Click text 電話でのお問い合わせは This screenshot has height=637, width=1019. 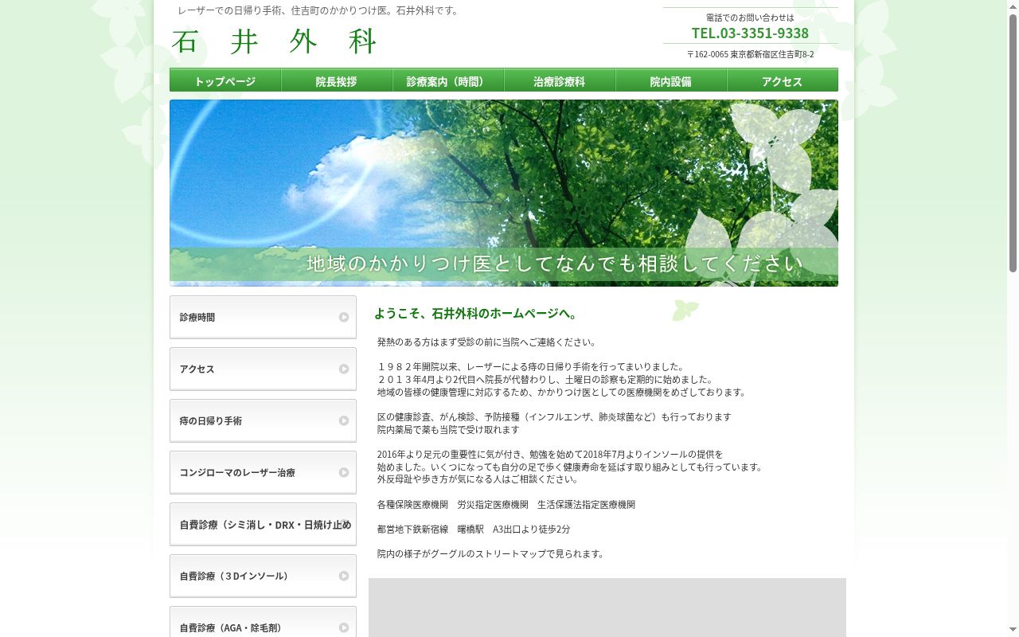coord(750,17)
